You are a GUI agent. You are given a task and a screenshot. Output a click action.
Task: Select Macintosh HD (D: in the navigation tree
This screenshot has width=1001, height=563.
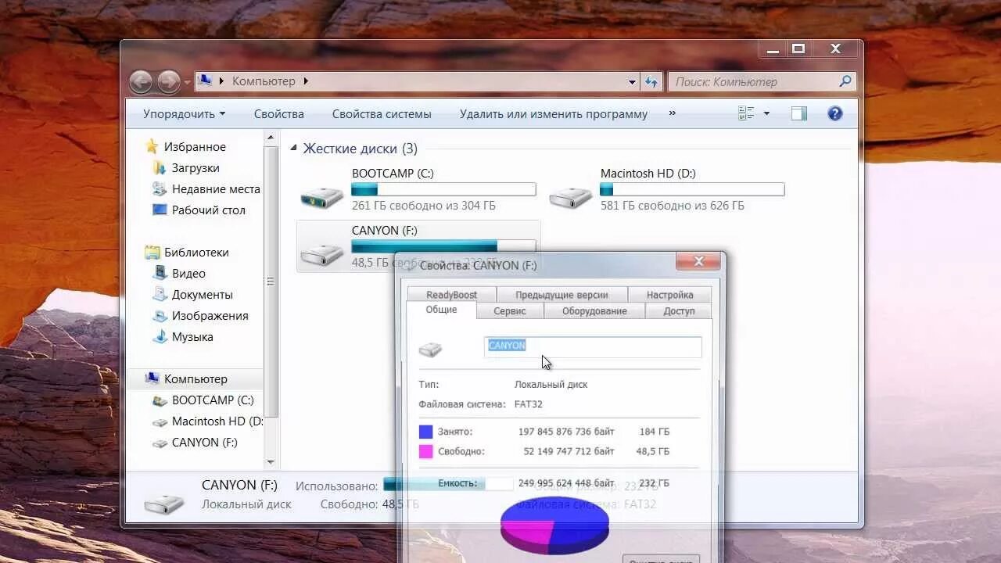pos(217,421)
